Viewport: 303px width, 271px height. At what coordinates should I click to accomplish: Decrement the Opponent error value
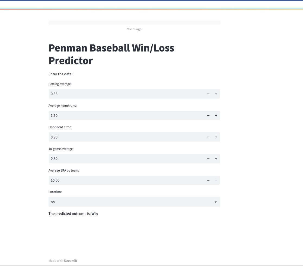208,137
